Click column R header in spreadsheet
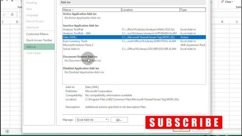The width and height of the screenshot is (242, 136). point(222,22)
